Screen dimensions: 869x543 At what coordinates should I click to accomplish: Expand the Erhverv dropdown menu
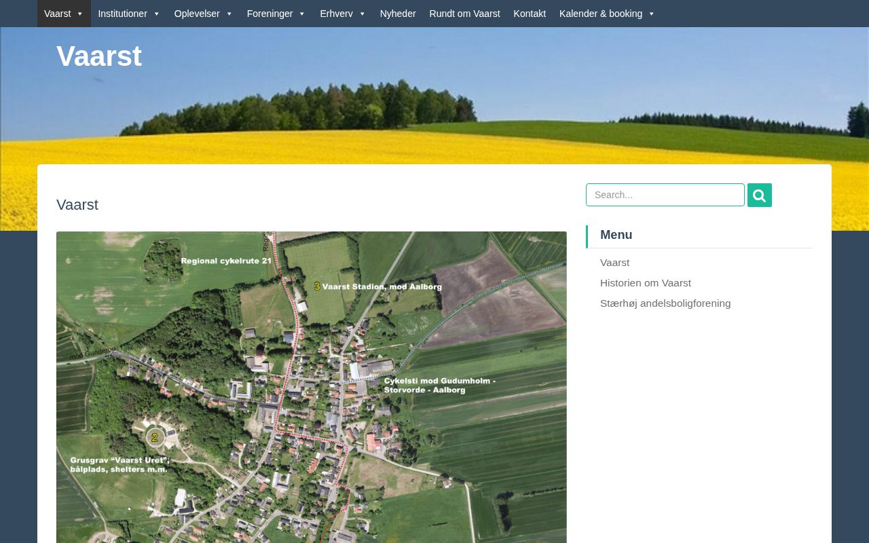click(343, 14)
